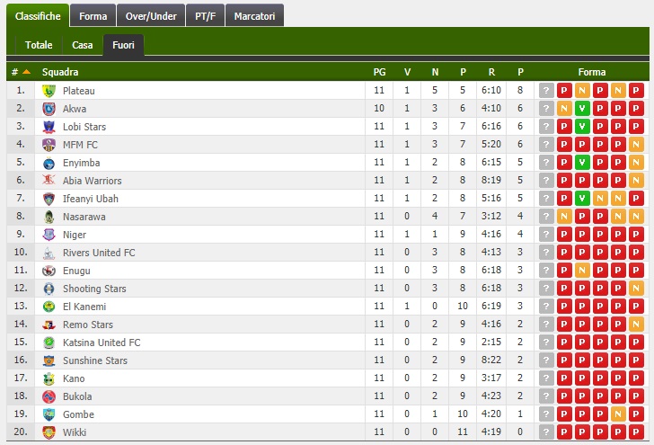
Task: Open the Rivers United FC team link
Action: coord(99,253)
